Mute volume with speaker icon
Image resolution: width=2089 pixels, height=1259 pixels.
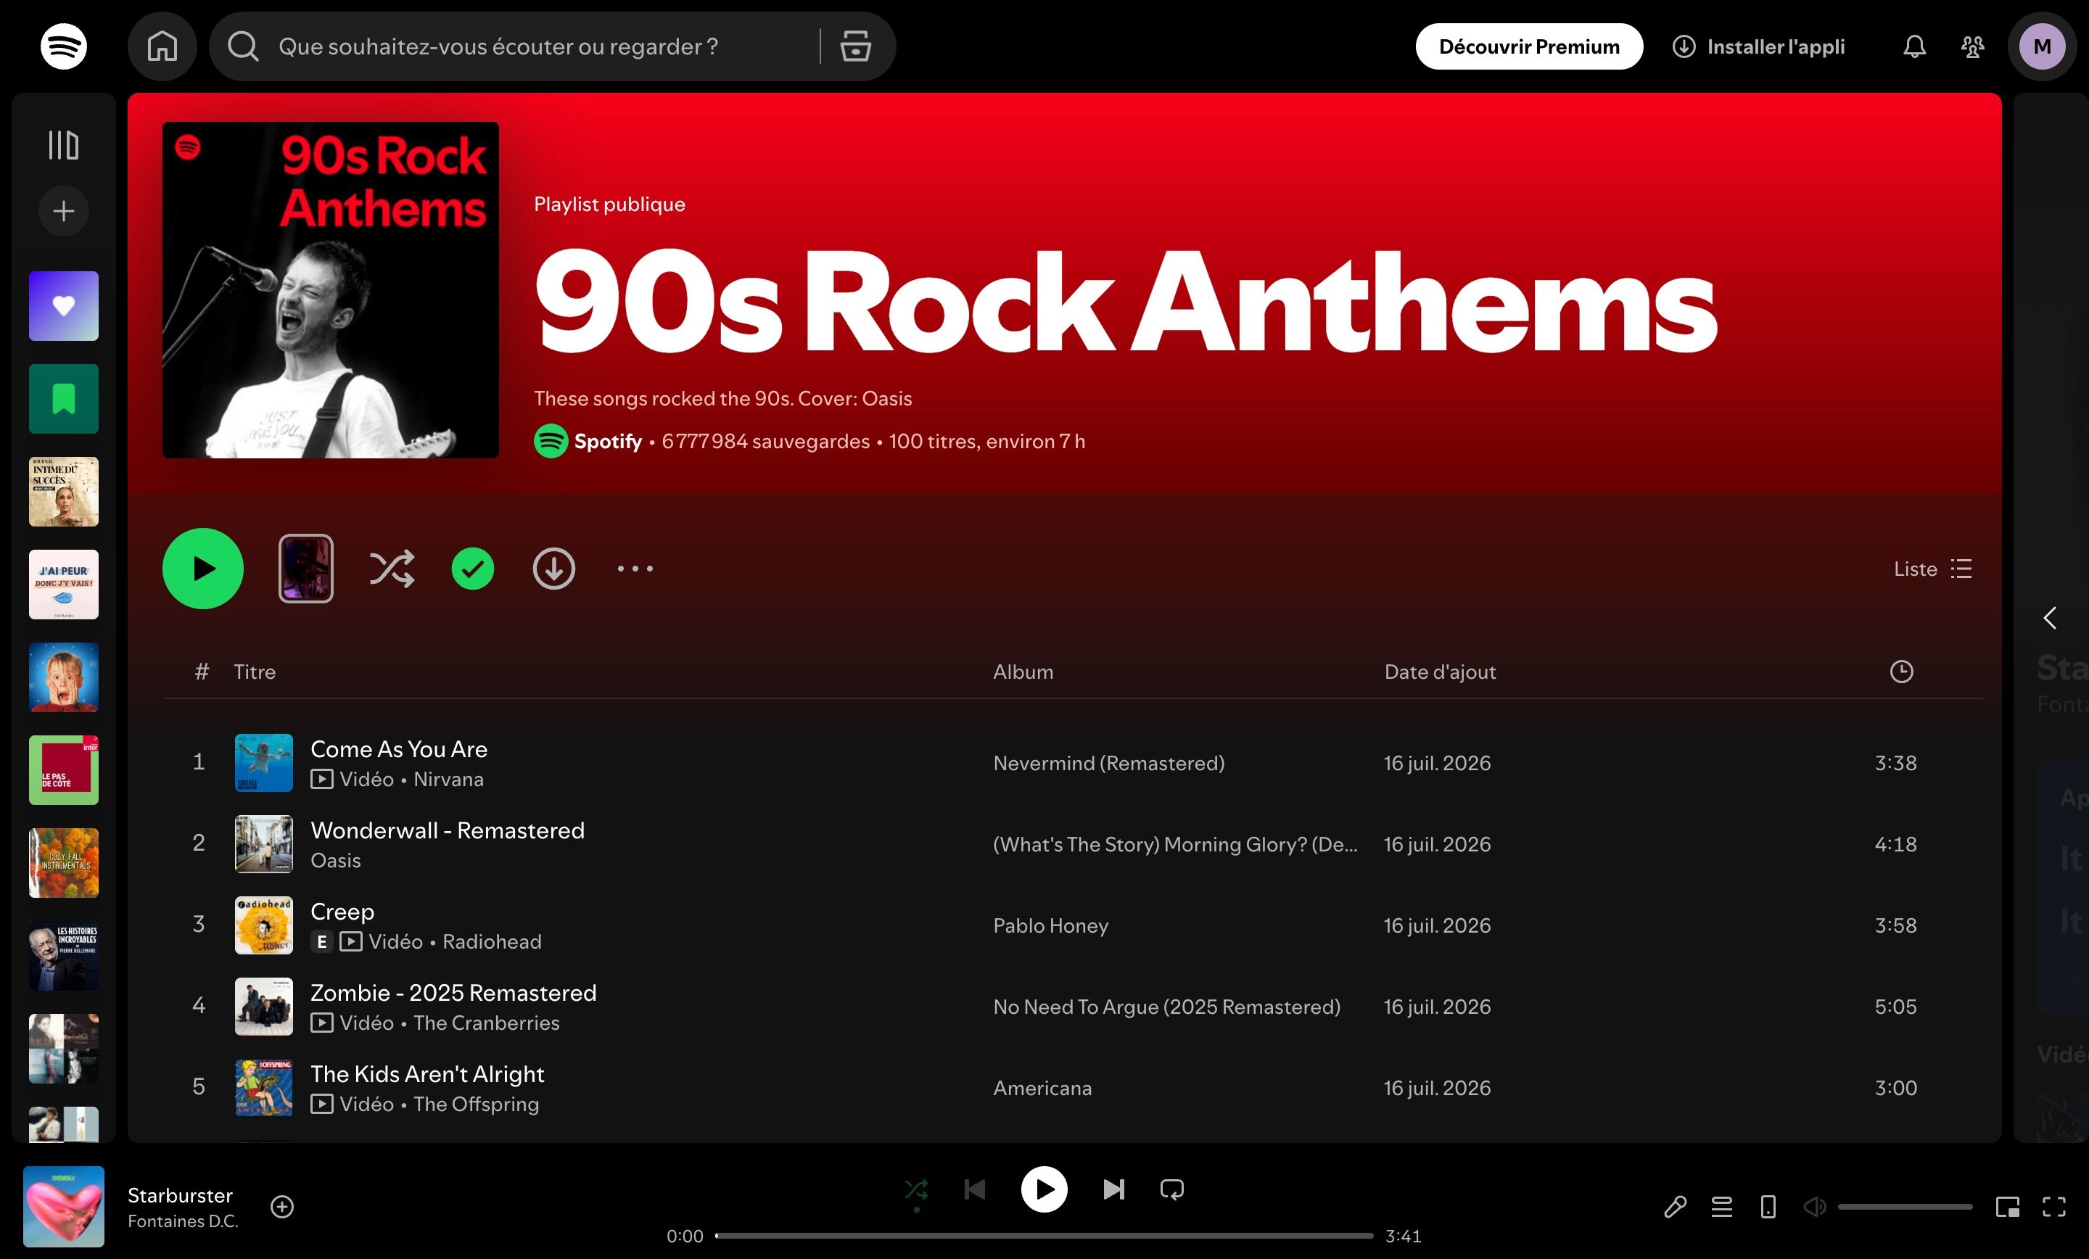1814,1207
